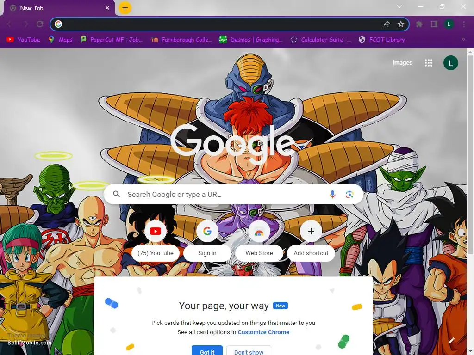Screen dimensions: 474x355
Task: Open the Maps bookmark
Action: 61,40
